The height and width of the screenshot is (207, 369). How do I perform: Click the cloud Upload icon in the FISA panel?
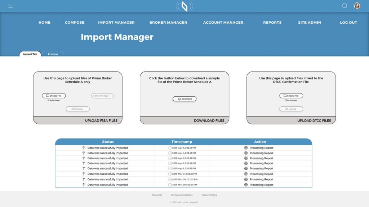(73, 109)
